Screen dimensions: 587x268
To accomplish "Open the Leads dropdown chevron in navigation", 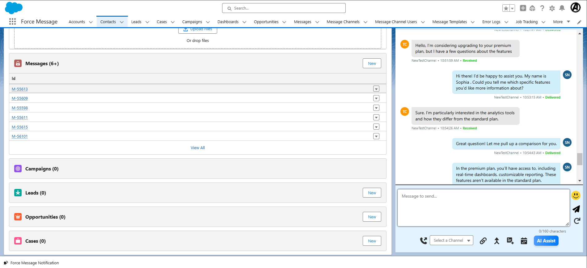I will point(147,22).
